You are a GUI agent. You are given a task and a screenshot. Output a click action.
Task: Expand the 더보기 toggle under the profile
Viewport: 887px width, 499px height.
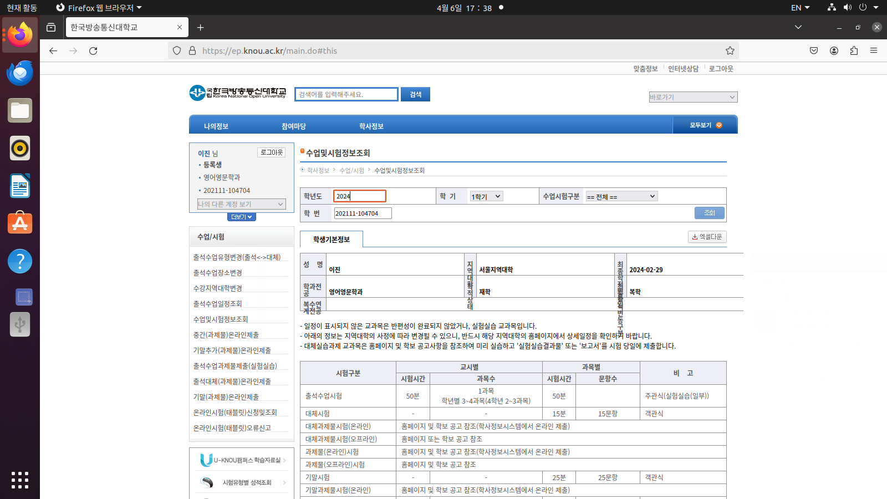(241, 217)
